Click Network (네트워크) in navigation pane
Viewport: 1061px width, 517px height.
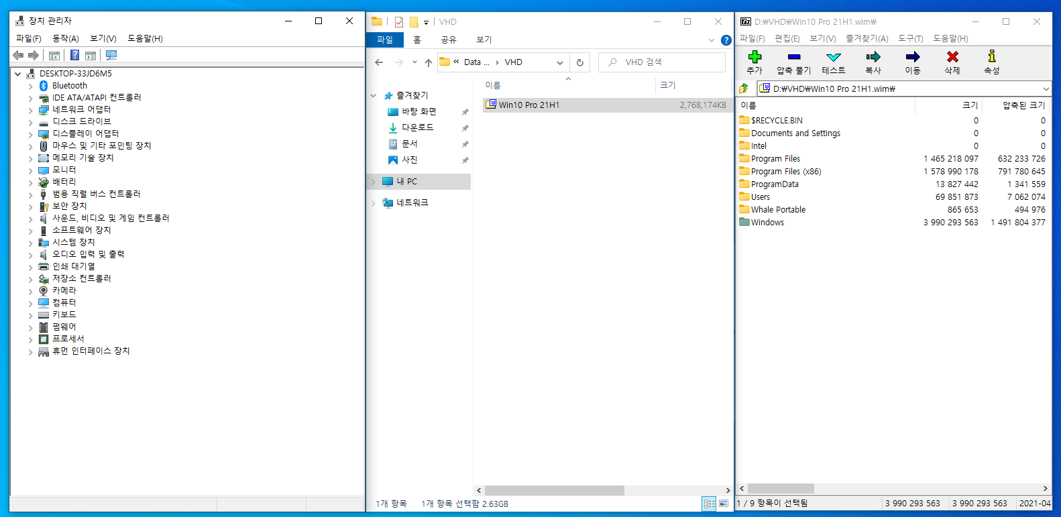click(412, 203)
